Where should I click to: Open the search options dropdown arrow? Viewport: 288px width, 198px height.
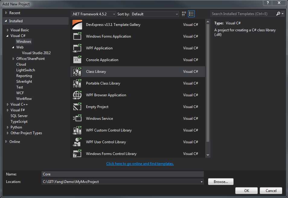click(x=283, y=14)
